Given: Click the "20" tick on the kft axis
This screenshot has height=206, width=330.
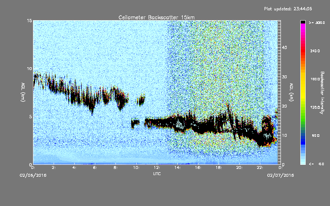Looking at the screenshot, I should coord(284,106).
